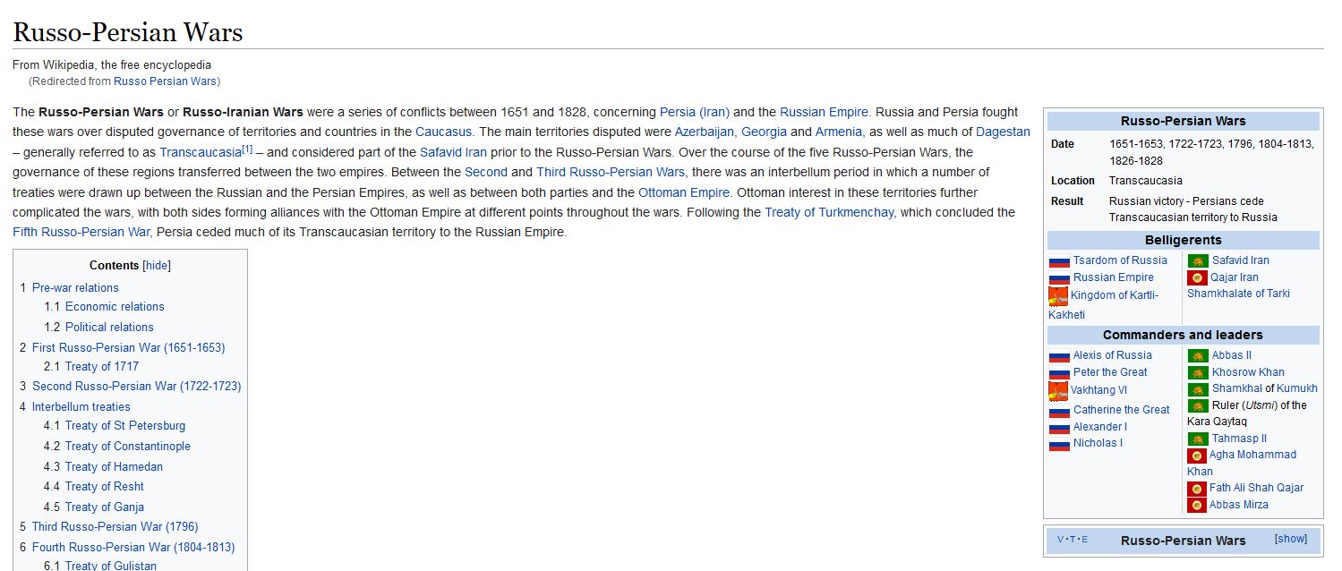The image size is (1342, 571).
Task: Jump to Fourth Russo-Persian War (1804-1813) in Contents
Action: coord(133,548)
